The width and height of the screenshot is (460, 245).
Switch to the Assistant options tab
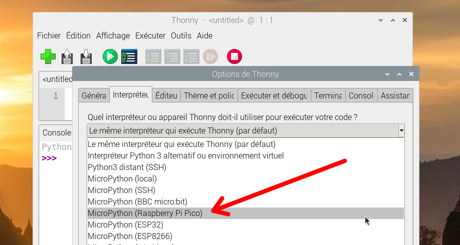395,95
